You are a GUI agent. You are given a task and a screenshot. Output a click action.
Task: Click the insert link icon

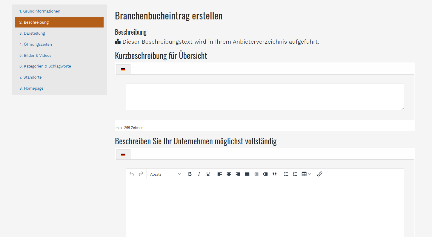click(x=320, y=174)
